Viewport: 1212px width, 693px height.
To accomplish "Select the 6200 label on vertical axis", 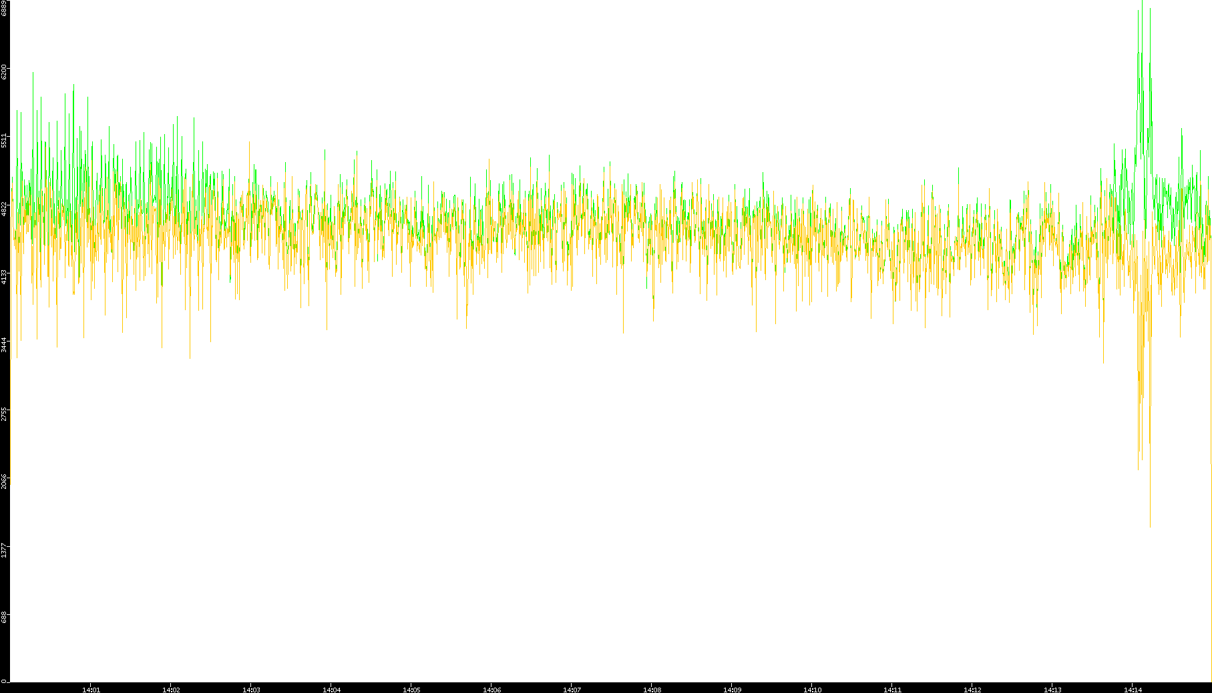I will (x=5, y=71).
